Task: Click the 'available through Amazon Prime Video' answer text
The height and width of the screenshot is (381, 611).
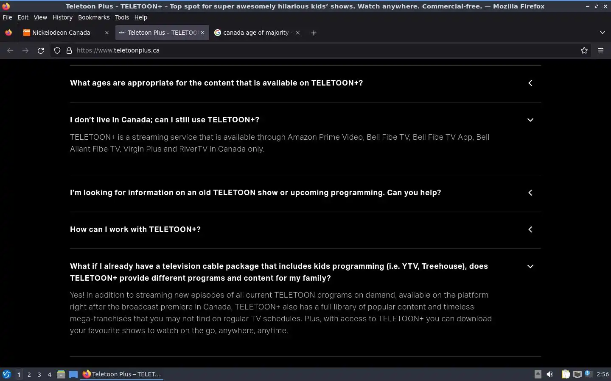Action: click(x=280, y=143)
